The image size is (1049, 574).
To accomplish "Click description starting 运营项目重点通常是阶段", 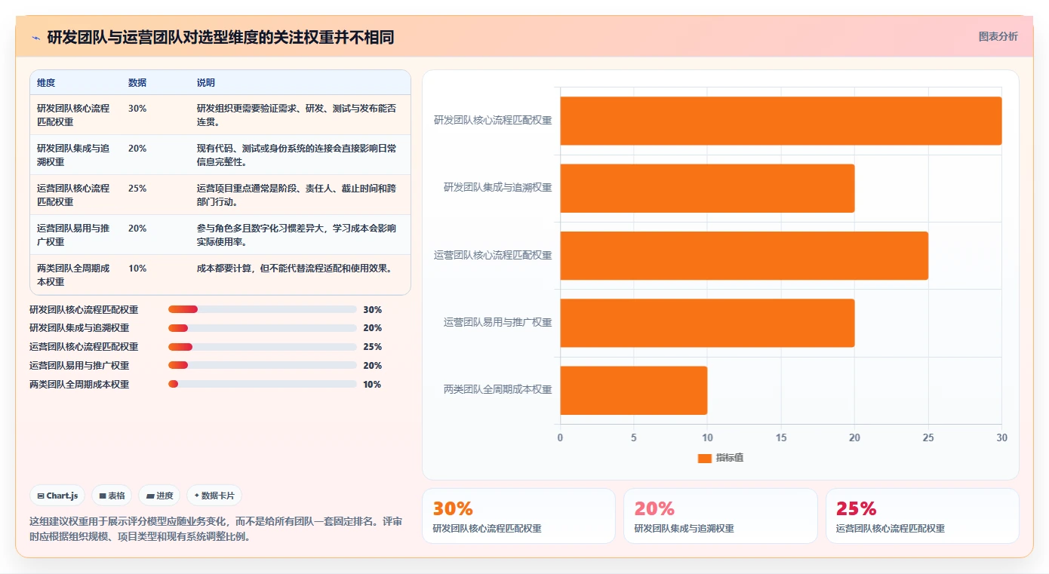I will [x=297, y=195].
